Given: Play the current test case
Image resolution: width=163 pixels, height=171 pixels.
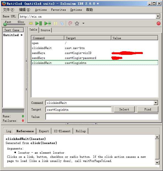Looking at the screenshot, I should click(48, 23).
